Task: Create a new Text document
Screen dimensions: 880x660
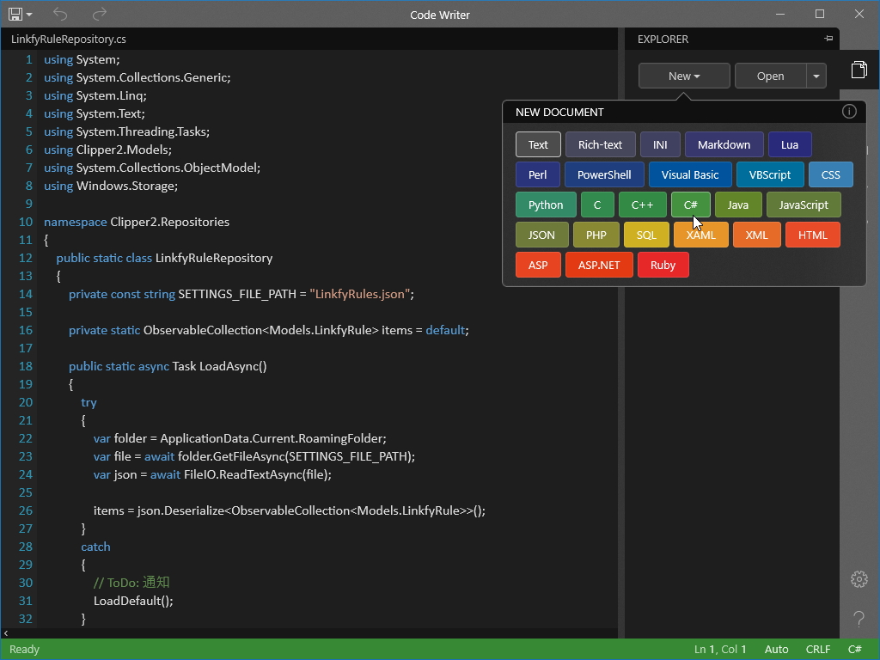Action: [538, 144]
